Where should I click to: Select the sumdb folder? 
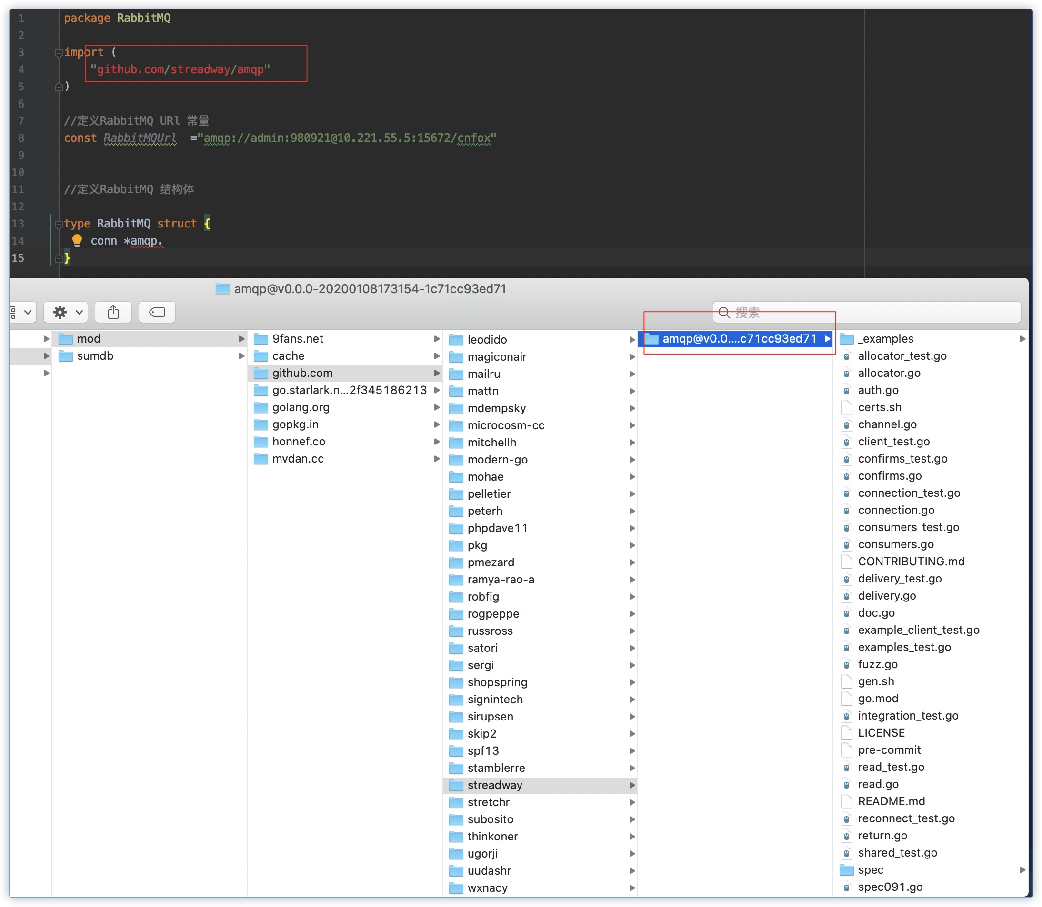click(x=150, y=356)
